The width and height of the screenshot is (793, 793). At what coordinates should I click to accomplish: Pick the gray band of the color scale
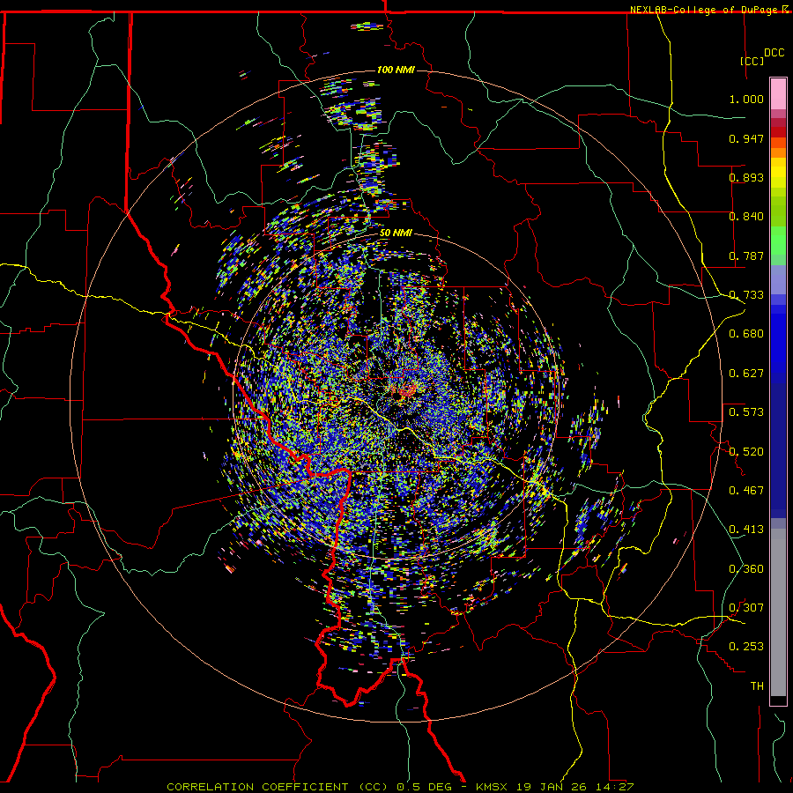coord(778,612)
